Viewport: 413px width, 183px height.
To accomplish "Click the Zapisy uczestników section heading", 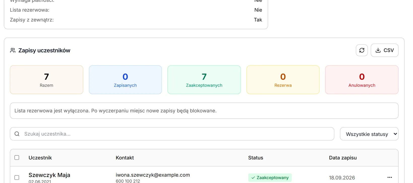I will coord(44,50).
